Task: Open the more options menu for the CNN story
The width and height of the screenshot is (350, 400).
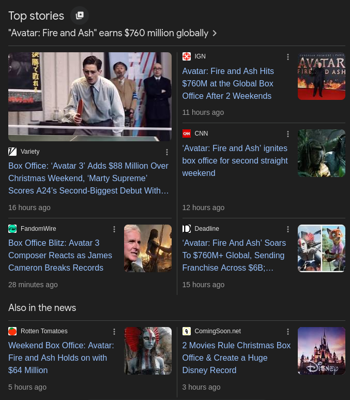Action: coord(288,134)
